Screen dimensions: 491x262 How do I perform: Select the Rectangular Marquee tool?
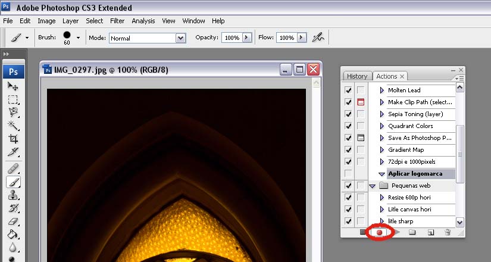coord(13,99)
